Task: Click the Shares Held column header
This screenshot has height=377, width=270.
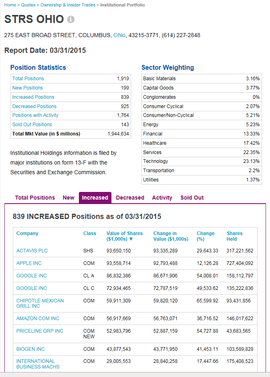Action: 235,236
